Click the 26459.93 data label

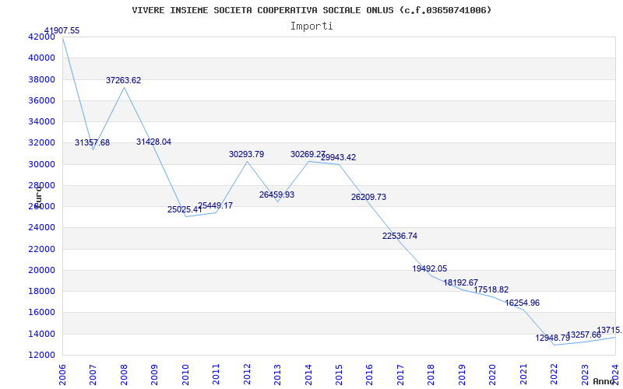[x=276, y=194]
